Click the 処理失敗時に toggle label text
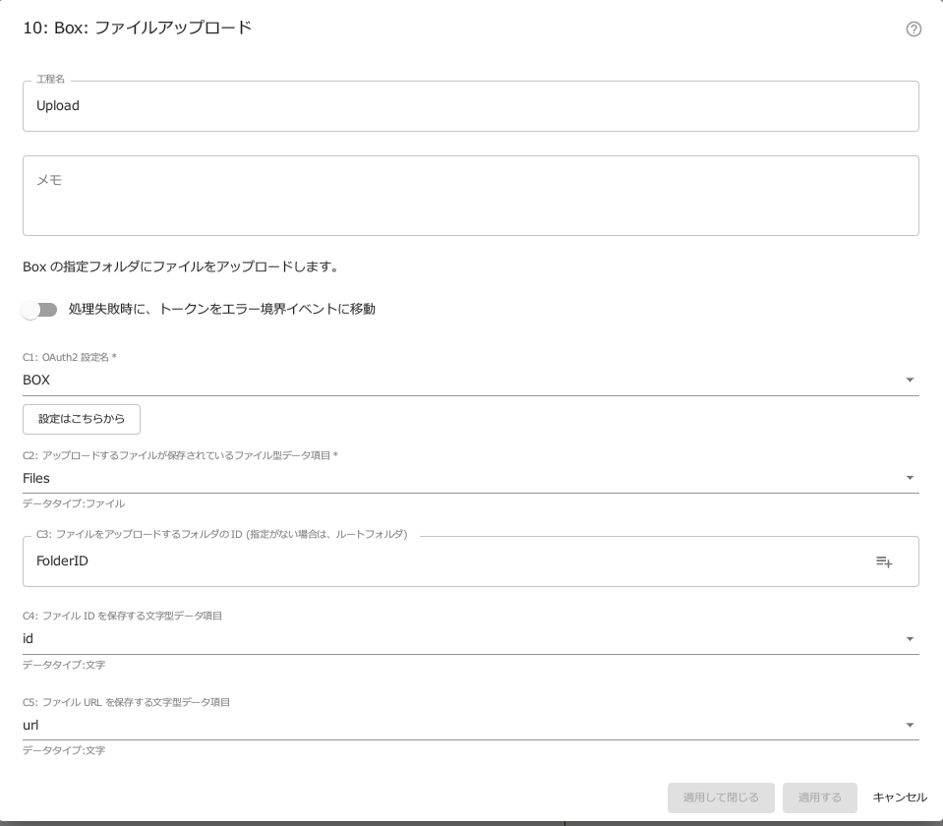Screen dimensions: 943x826 pos(222,309)
